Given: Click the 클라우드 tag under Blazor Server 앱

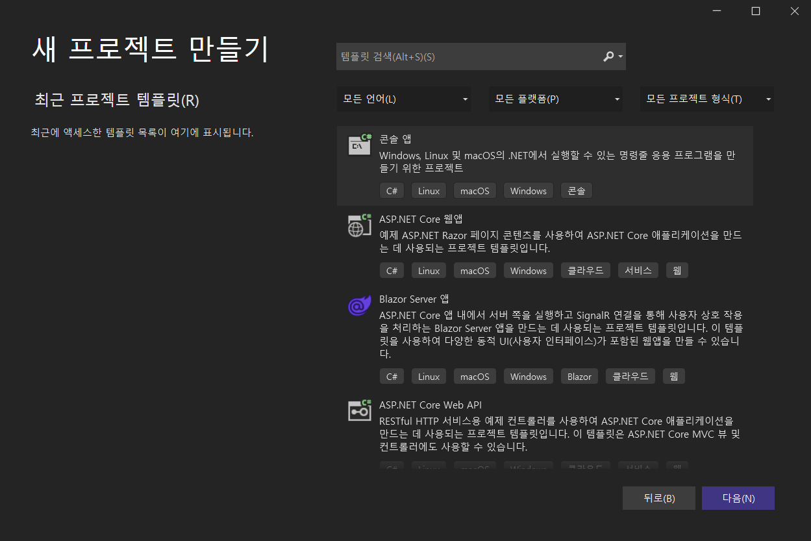Looking at the screenshot, I should 630,377.
